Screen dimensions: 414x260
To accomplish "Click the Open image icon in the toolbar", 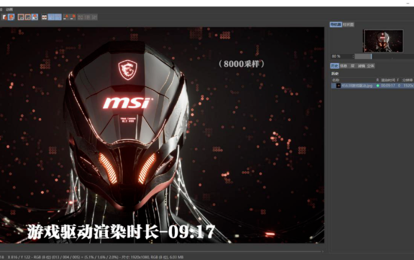I will [5, 17].
